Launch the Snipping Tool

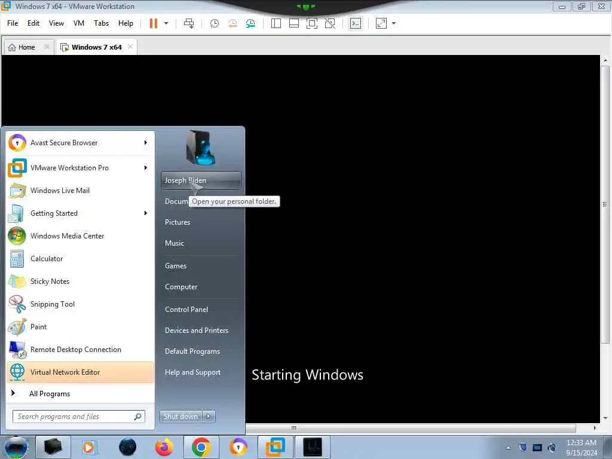click(x=80, y=304)
